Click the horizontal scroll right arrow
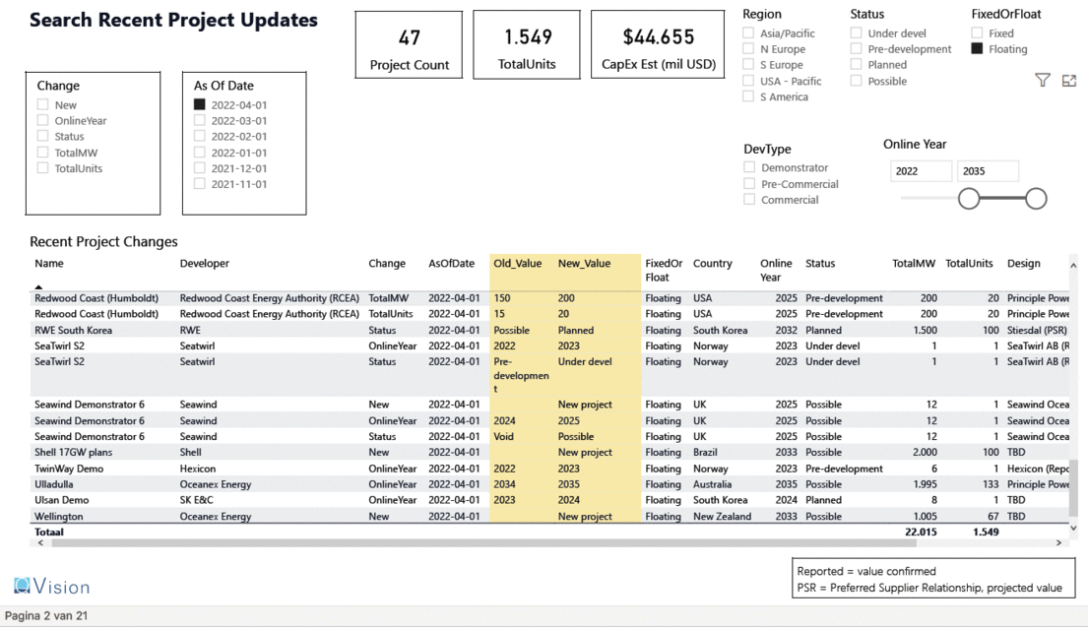The image size is (1088, 628). (1058, 543)
